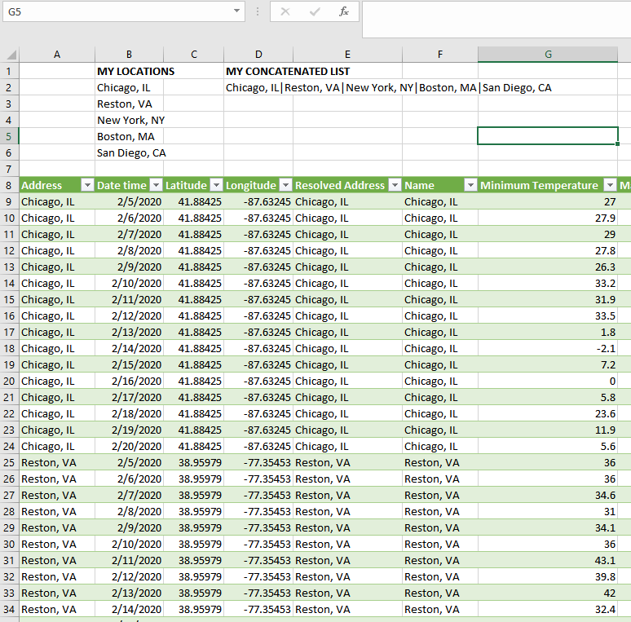Click the Cancel X icon in formula bar
Screen dimensions: 631x622
pyautogui.click(x=285, y=11)
